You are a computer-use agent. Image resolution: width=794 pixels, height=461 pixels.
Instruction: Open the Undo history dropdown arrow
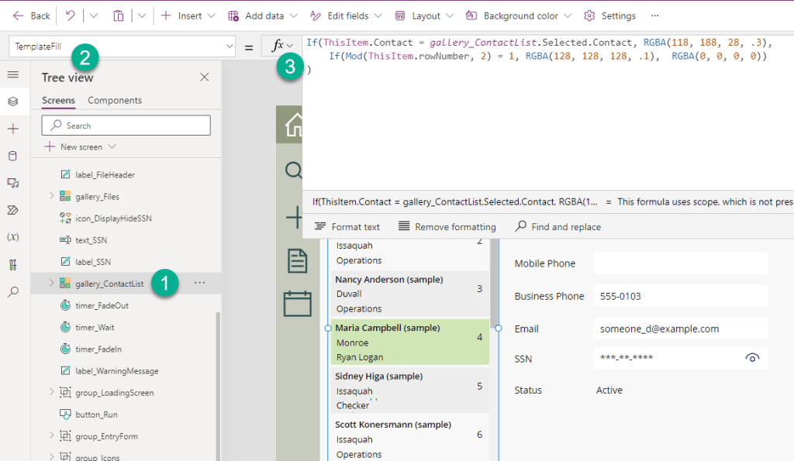tap(94, 15)
